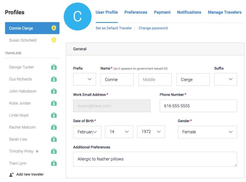Open the birth month dropdown showing February

coord(87,132)
